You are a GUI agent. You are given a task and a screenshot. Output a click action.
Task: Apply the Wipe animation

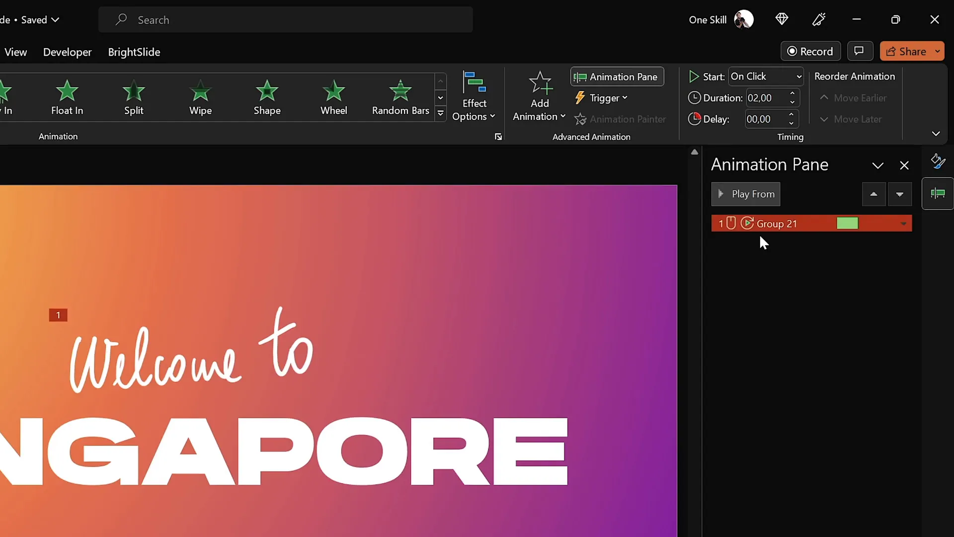[x=201, y=97]
